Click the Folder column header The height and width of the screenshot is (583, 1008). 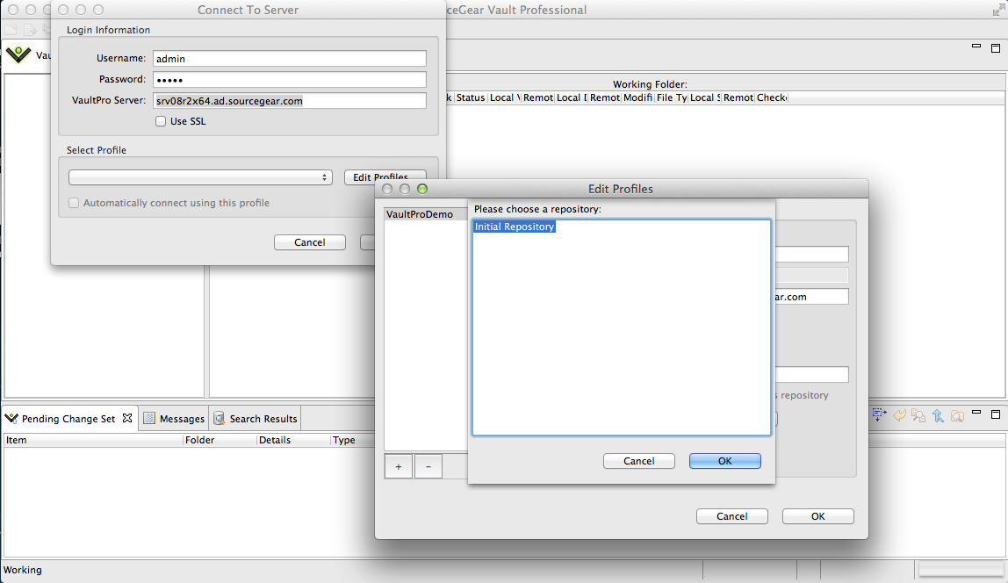coord(220,440)
